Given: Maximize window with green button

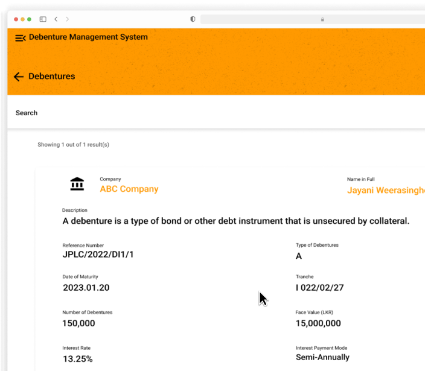Looking at the screenshot, I should coord(29,19).
